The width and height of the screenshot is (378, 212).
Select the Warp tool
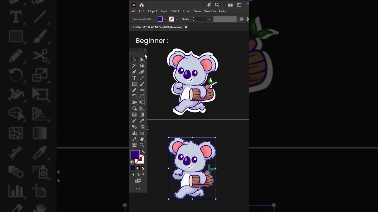tap(134, 102)
